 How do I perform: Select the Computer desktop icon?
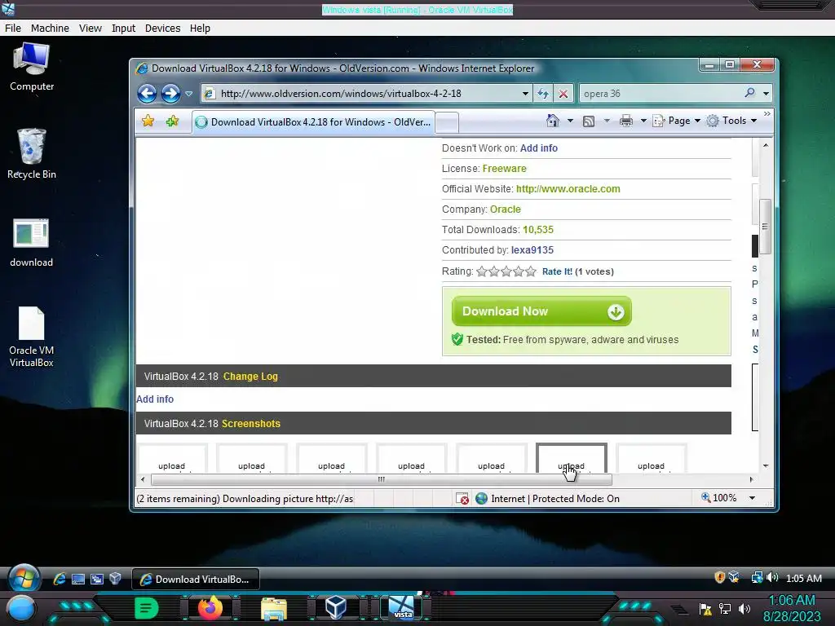coord(32,67)
